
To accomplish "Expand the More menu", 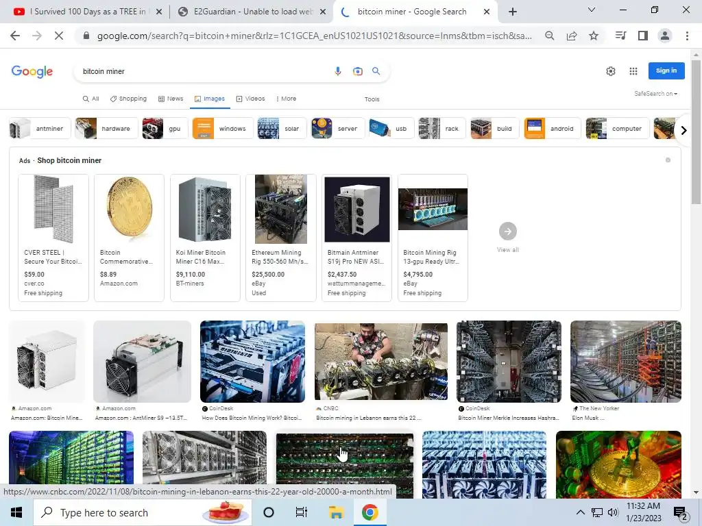I will [286, 99].
